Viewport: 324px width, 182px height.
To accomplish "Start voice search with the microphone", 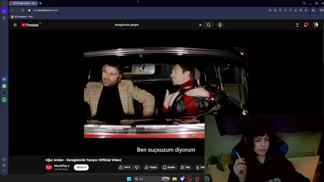I will coord(220,25).
